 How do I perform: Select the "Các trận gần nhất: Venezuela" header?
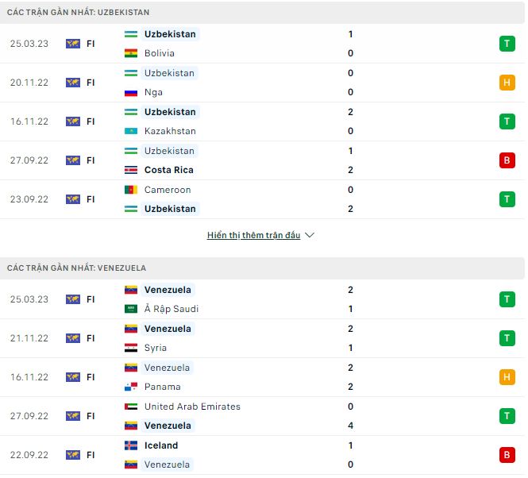(x=76, y=268)
